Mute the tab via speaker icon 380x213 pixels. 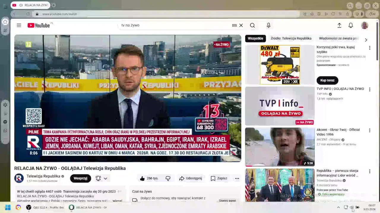click(21, 5)
